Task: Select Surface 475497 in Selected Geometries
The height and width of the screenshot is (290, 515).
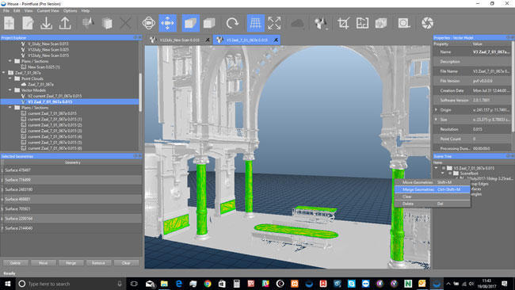Action: 71,170
